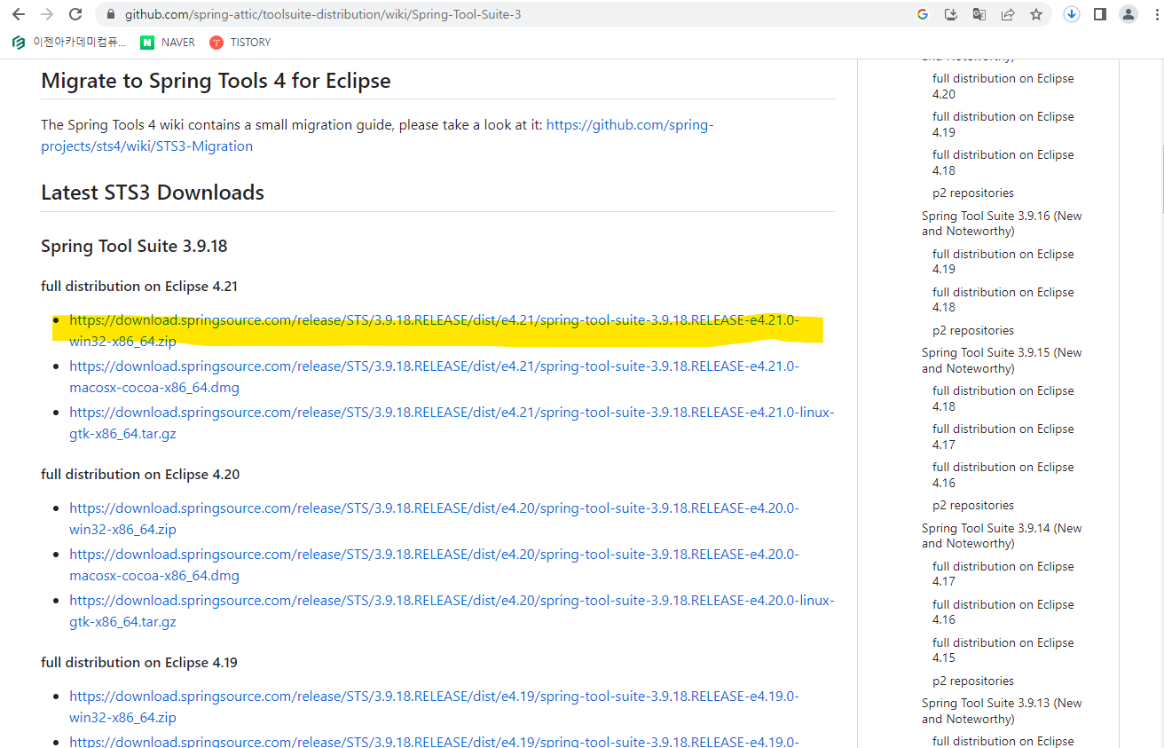Open p2 repositories under Suite 3.9.16
This screenshot has width=1164, height=748.
point(972,330)
